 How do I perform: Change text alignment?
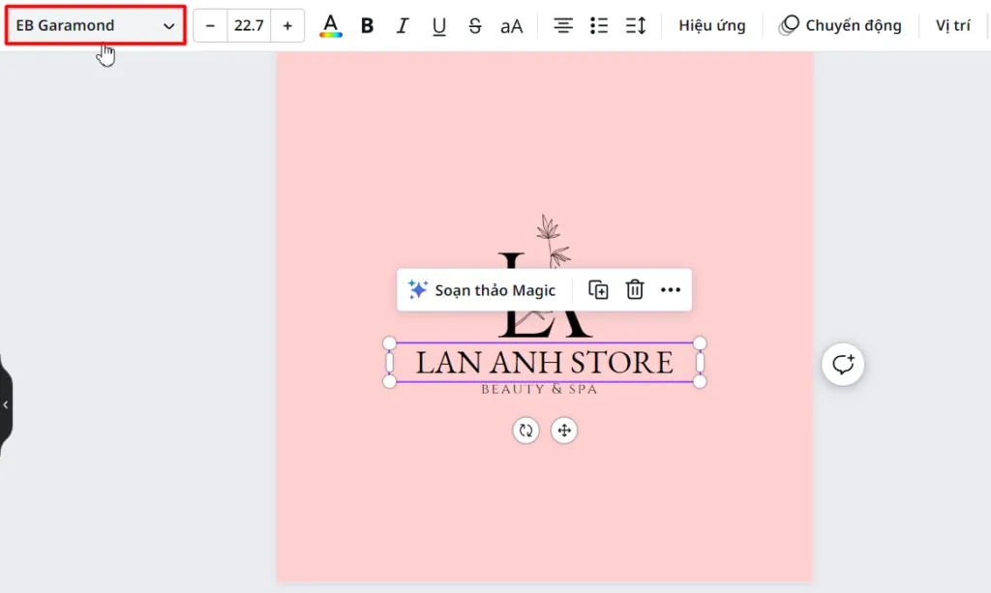(562, 26)
